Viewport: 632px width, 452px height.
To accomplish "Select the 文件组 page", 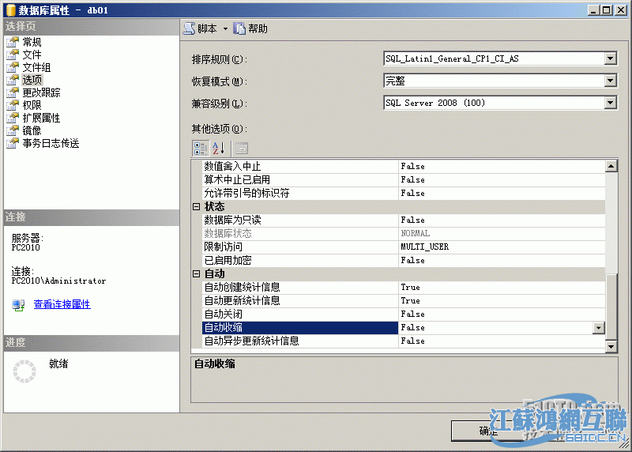I will point(36,67).
